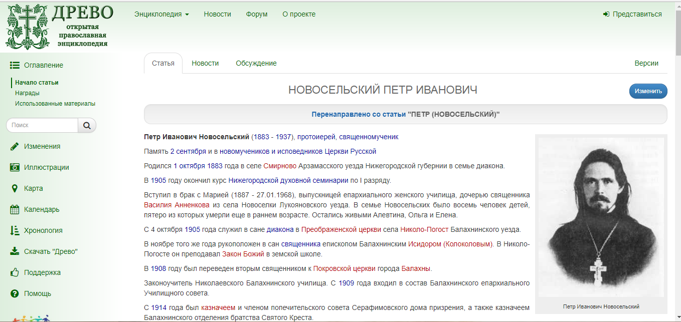The image size is (681, 322).
Task: Go to Начало статьи in the contents
Action: [37, 83]
